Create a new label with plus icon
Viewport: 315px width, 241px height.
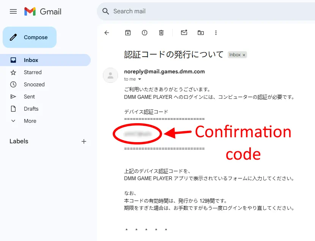pos(84,141)
